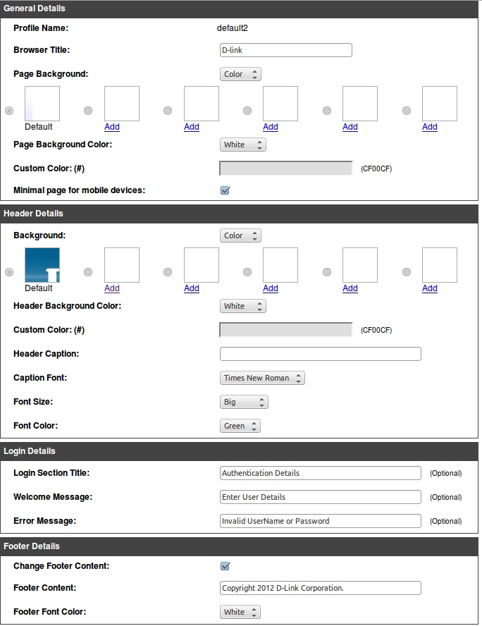Expand the Caption Font dropdown
Screen dimensions: 482x626
point(262,378)
